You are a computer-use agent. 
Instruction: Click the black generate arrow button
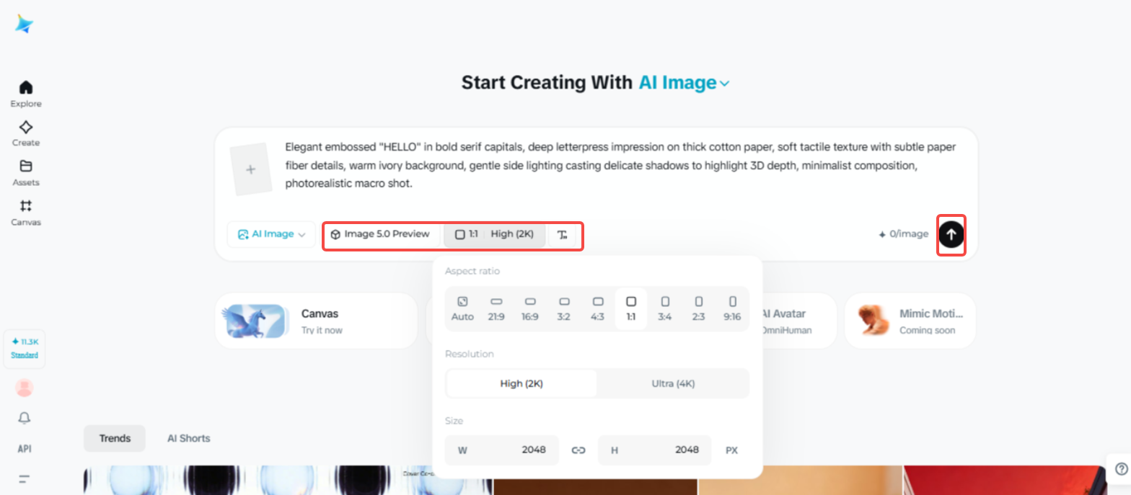951,234
